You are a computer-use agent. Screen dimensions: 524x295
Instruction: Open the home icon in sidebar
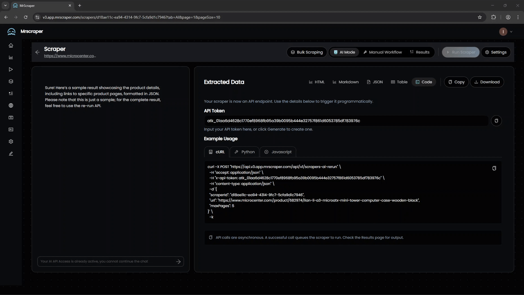point(11,45)
